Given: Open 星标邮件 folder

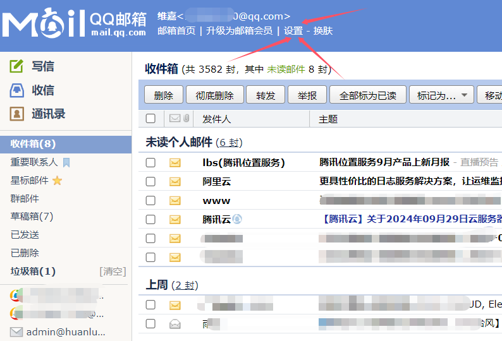Looking at the screenshot, I should coord(30,181).
